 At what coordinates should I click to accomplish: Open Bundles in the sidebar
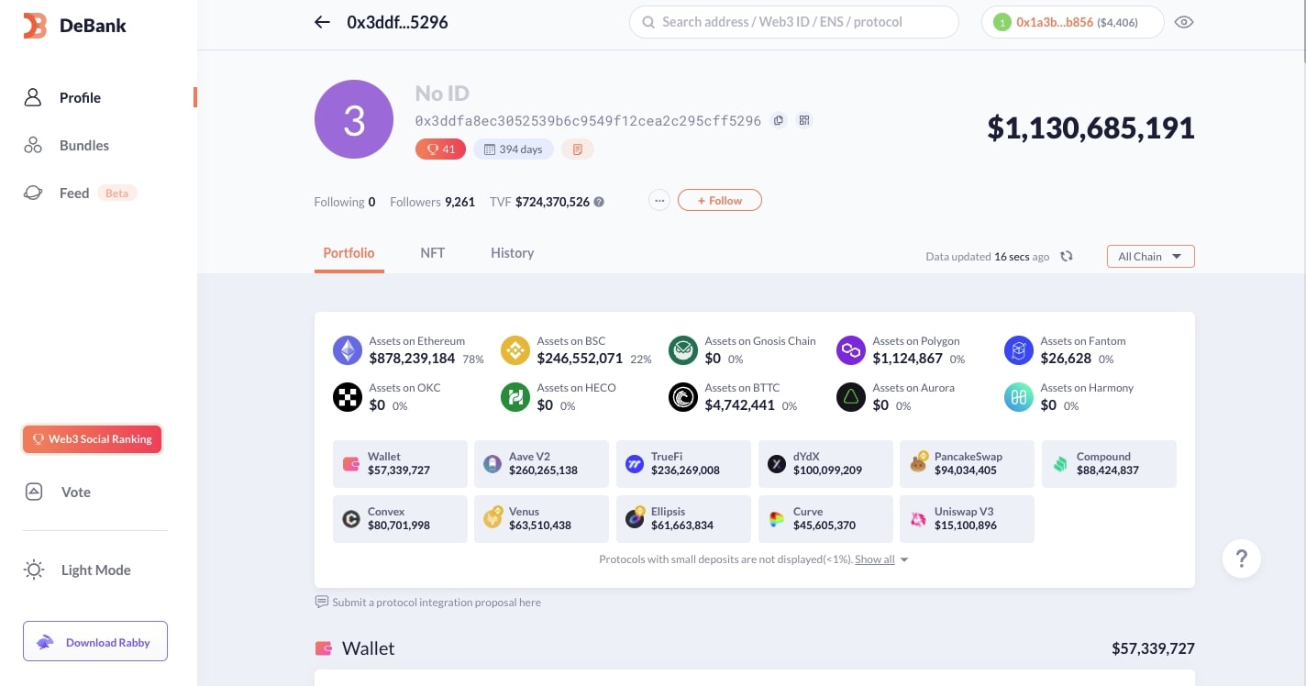[84, 145]
